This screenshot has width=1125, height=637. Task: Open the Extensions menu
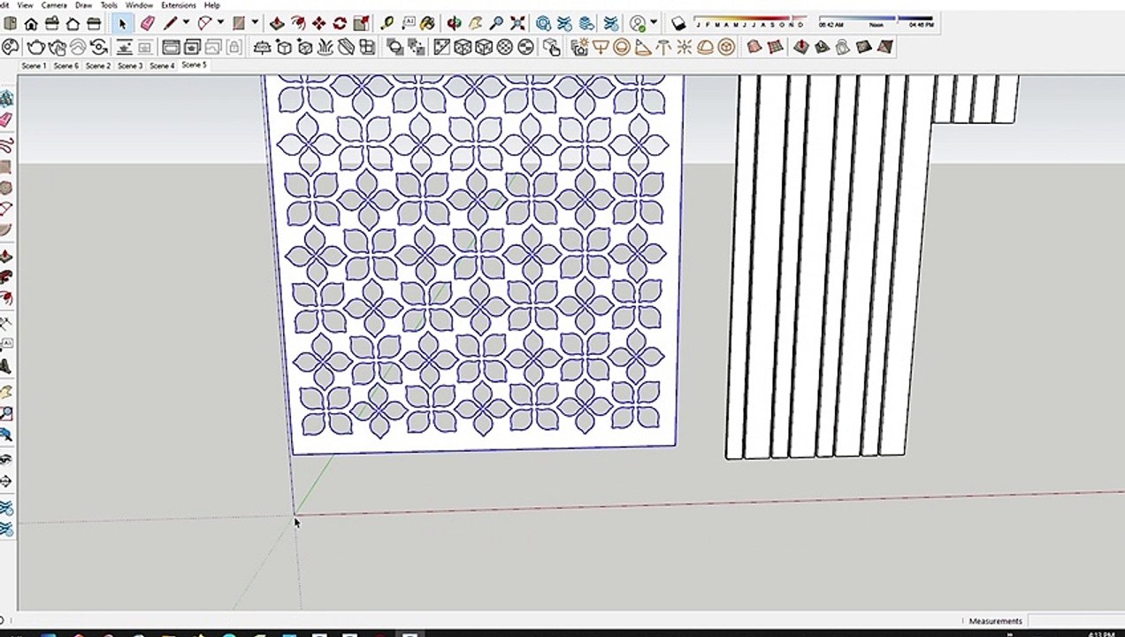tap(178, 5)
